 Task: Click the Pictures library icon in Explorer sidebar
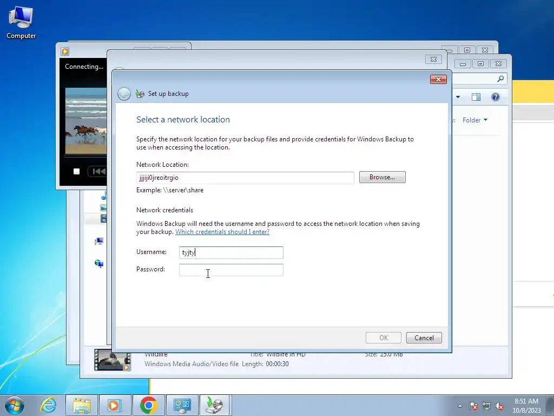pos(103,207)
